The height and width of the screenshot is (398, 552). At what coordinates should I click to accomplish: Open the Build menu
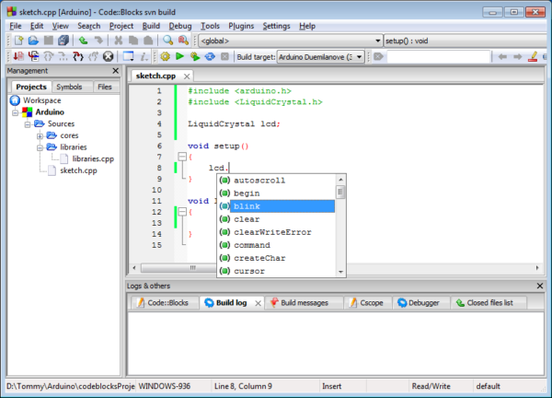tap(151, 26)
